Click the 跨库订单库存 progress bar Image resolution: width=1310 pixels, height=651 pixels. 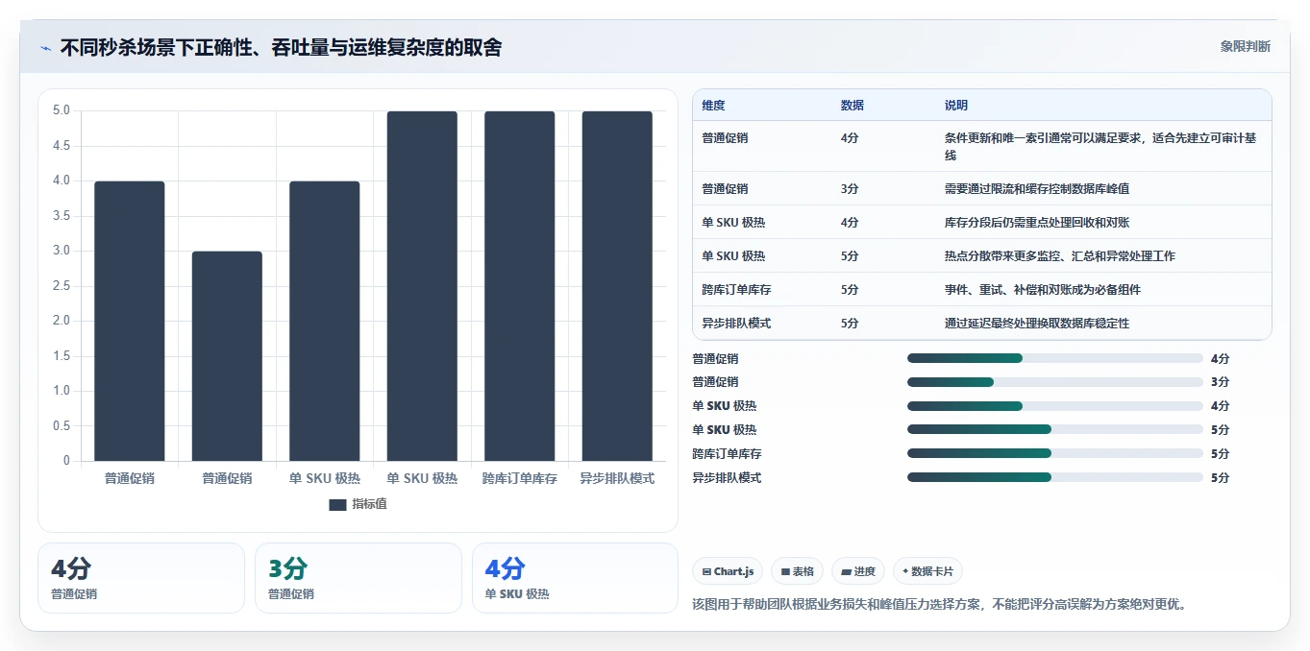point(1055,453)
